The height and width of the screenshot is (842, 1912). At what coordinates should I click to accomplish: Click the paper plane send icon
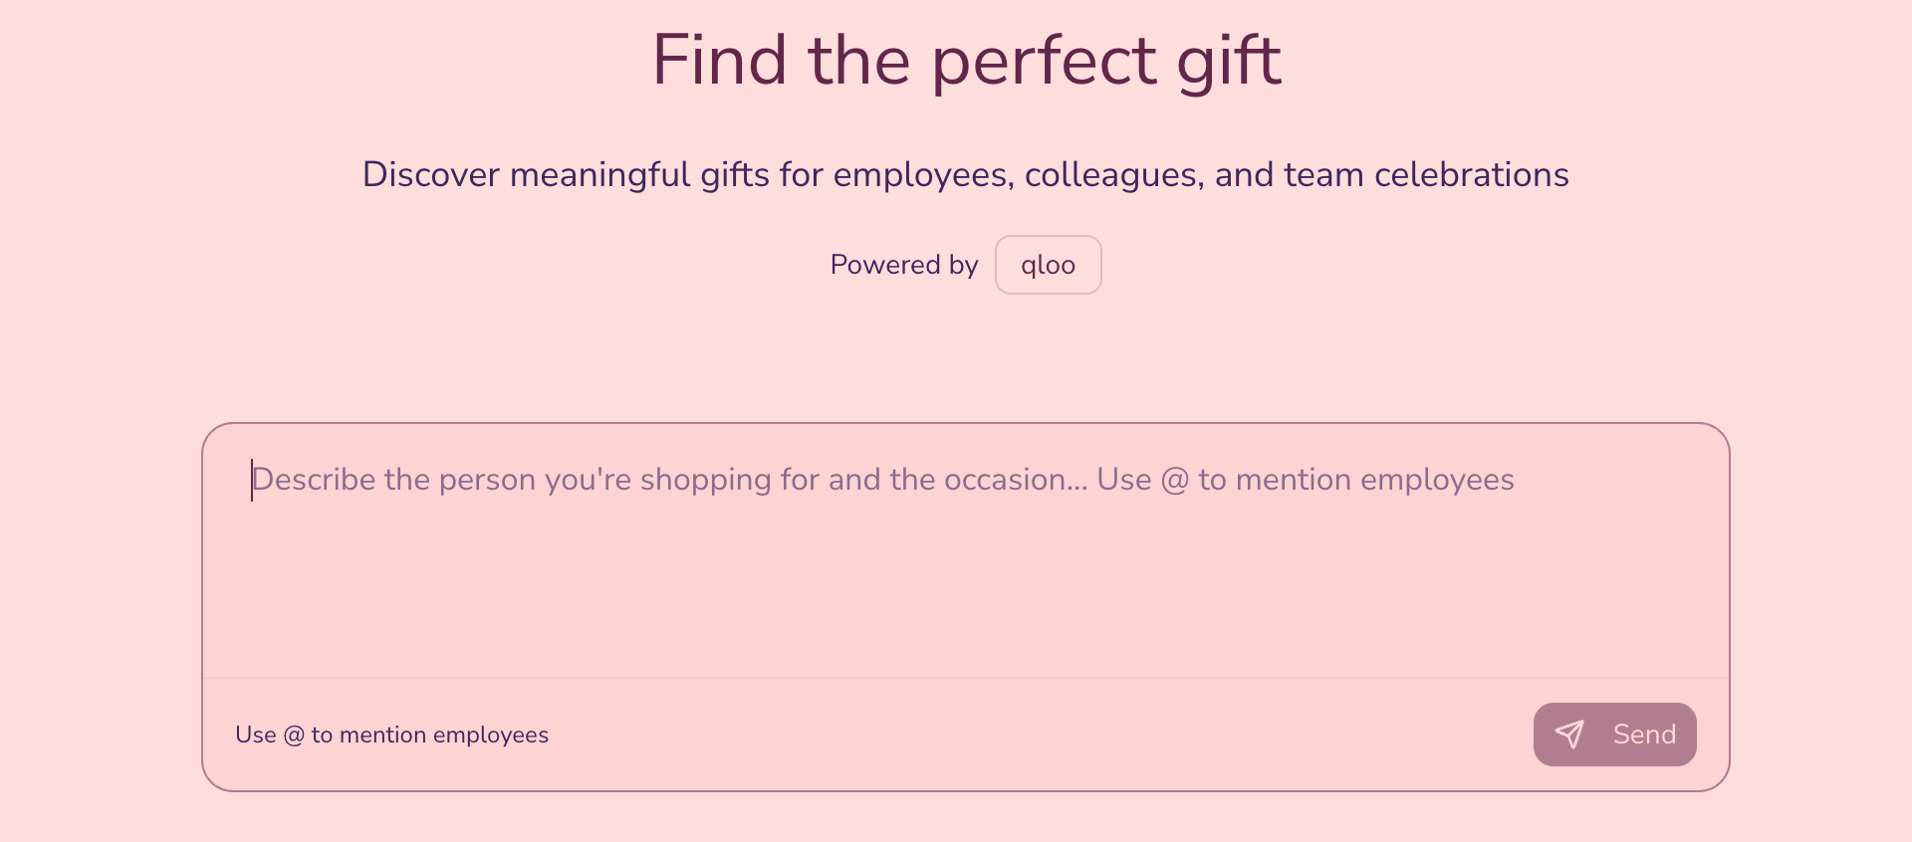pyautogui.click(x=1569, y=735)
